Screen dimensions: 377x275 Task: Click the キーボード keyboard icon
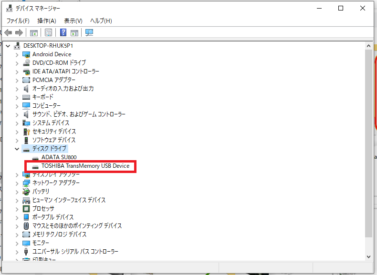pos(26,97)
